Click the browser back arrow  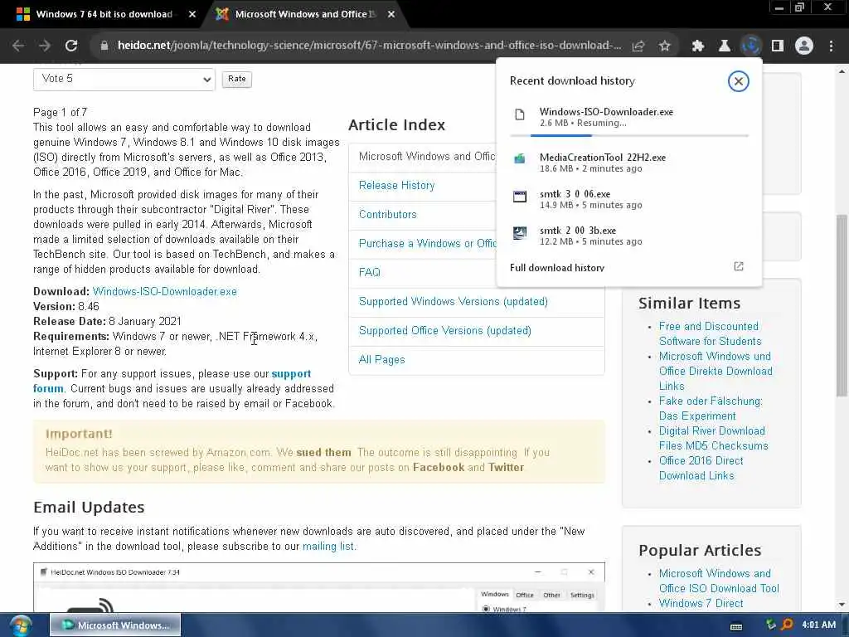coord(18,46)
